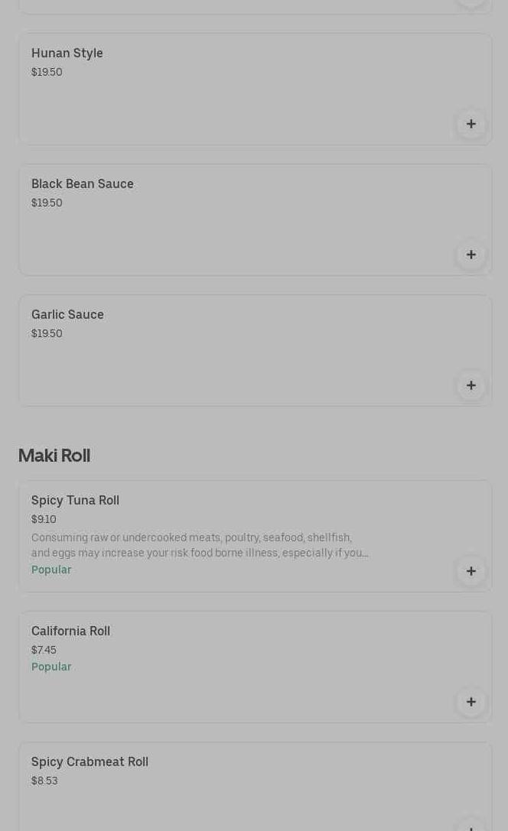Click the $9.10 price of Spicy Tuna Roll

(x=44, y=519)
